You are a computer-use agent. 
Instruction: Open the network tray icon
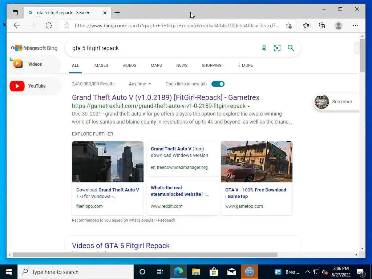point(316,272)
